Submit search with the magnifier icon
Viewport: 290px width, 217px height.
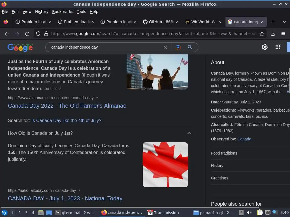pyautogui.click(x=190, y=47)
